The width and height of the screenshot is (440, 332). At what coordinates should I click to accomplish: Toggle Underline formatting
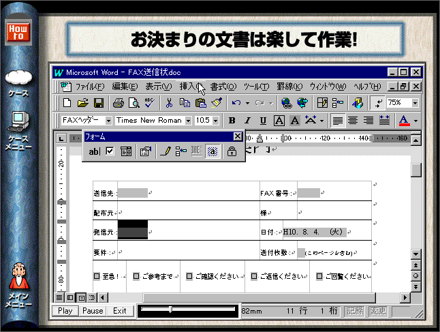tap(263, 121)
